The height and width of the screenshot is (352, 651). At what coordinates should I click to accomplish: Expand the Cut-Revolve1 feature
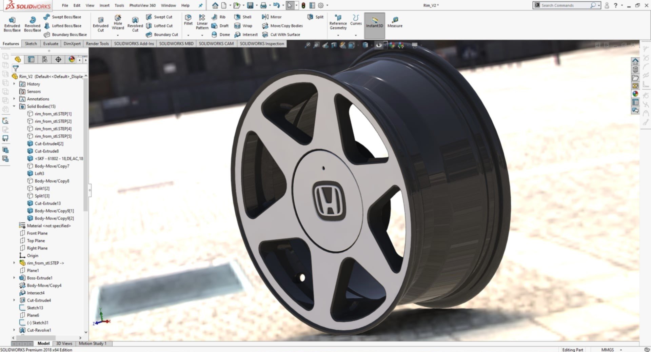(x=14, y=330)
